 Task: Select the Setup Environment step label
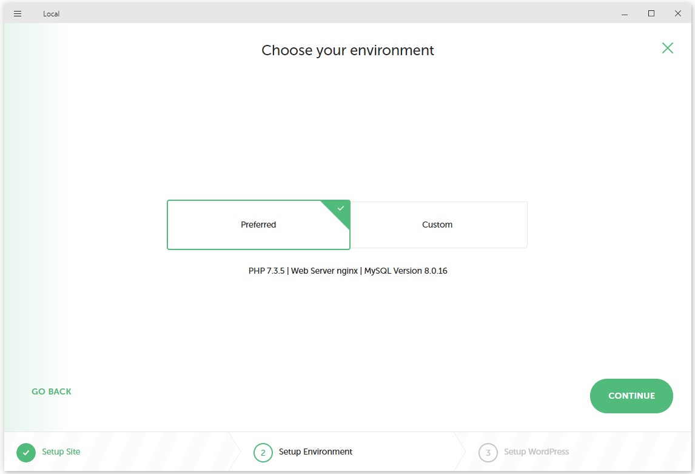pos(315,452)
